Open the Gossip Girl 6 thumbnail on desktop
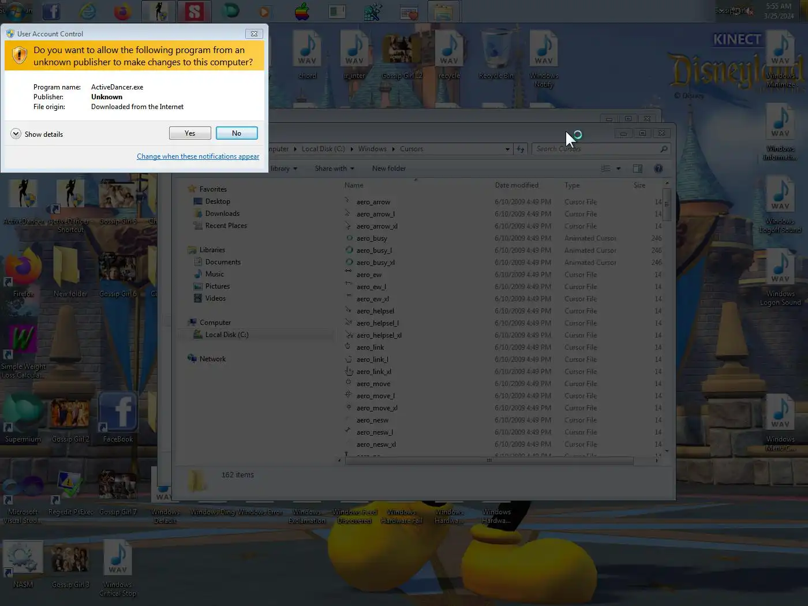Screen dimensions: 808x606 (118, 273)
